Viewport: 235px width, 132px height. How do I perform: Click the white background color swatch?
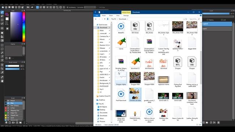tap(7, 19)
